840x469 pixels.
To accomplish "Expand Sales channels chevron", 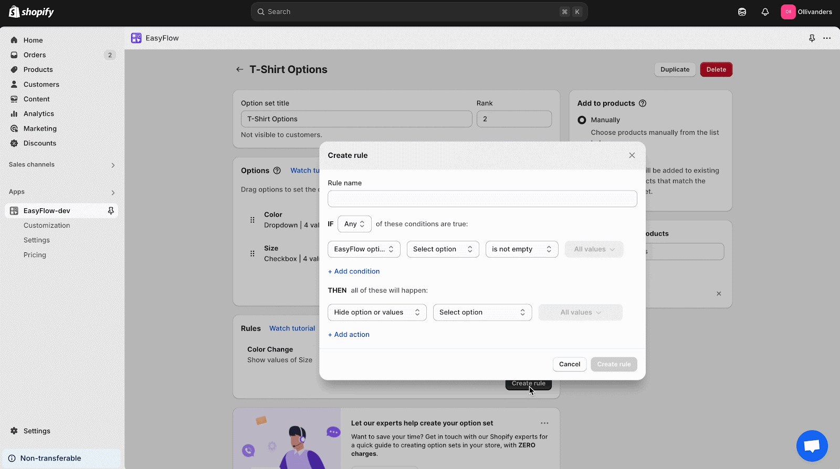I will pos(113,165).
